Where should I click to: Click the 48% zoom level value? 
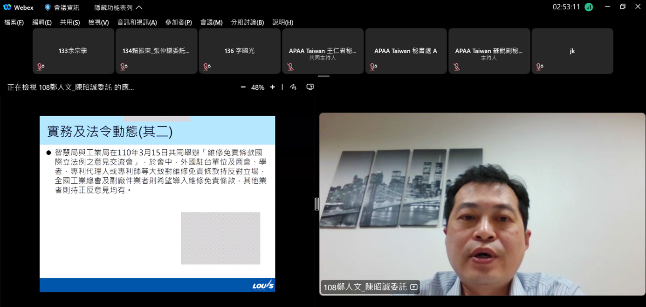point(258,87)
